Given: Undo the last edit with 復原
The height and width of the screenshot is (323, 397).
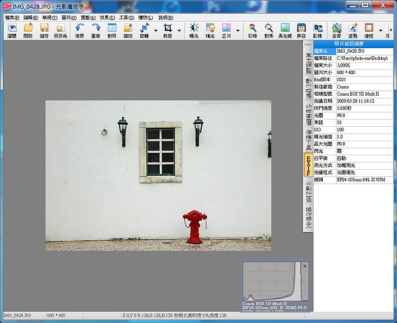Looking at the screenshot, I should point(80,29).
